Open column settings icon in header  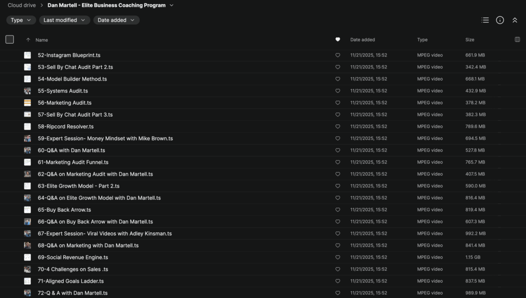coord(517,40)
